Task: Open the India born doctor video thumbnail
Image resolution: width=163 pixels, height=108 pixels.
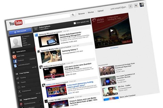Action: 54,72
